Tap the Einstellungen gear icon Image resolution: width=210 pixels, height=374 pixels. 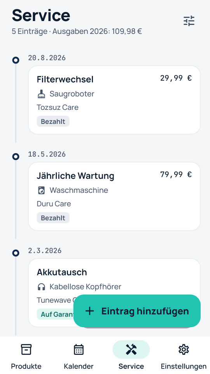pos(184,350)
